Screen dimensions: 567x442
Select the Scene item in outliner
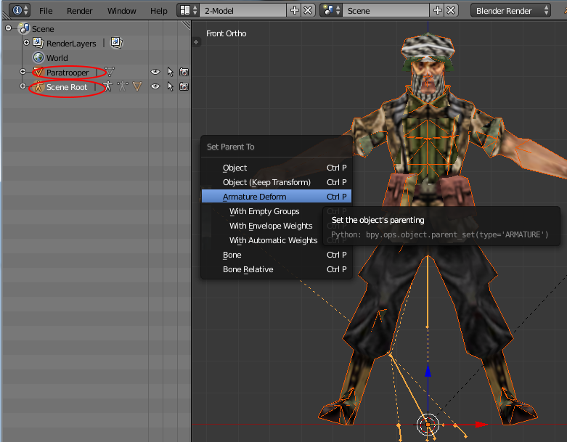click(x=43, y=29)
